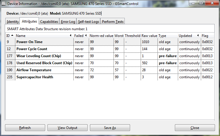Select the Attributes tab

click(x=29, y=21)
